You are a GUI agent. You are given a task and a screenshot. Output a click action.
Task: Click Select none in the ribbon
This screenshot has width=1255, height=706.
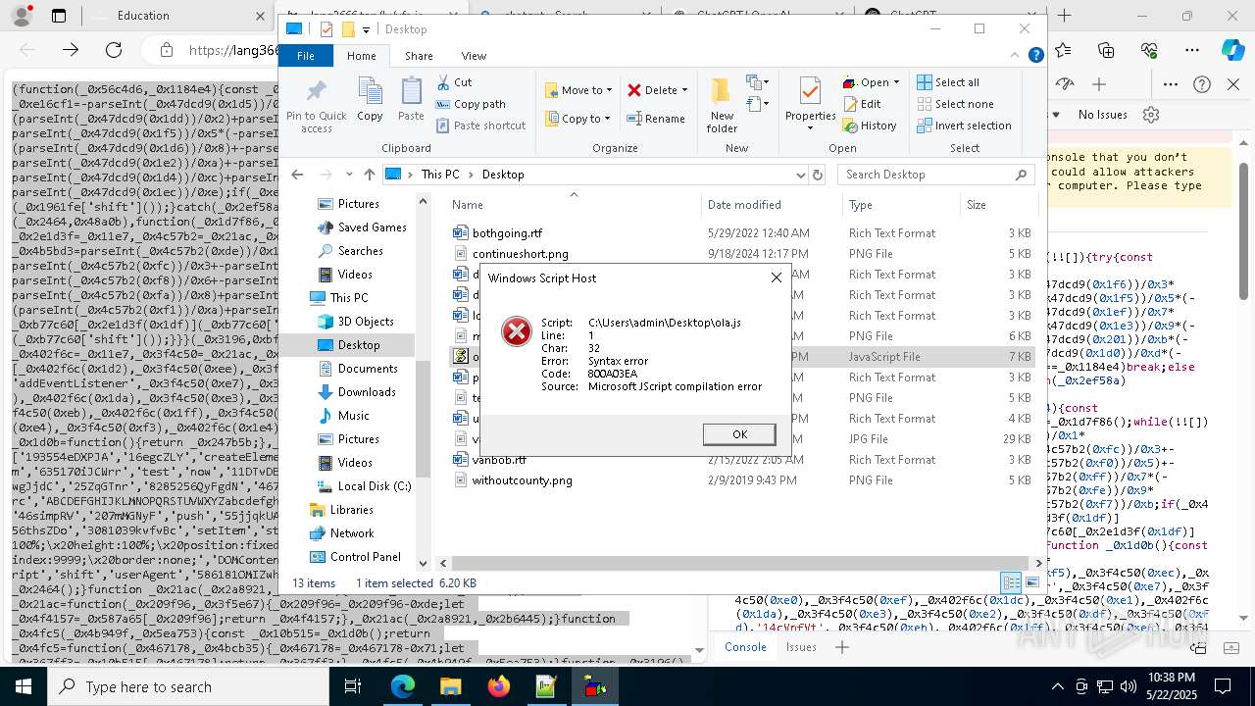tap(955, 104)
